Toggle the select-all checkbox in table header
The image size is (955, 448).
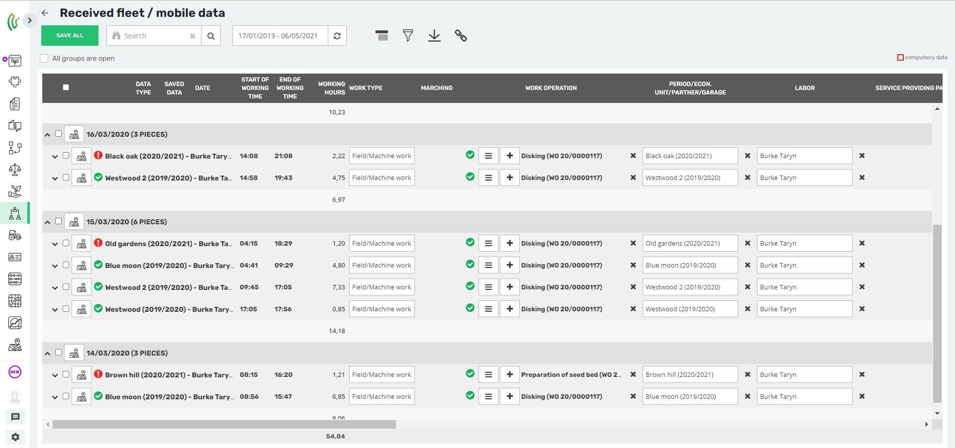tap(66, 88)
